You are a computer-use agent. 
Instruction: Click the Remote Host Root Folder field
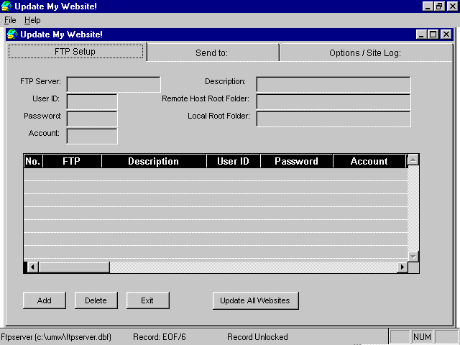(333, 101)
